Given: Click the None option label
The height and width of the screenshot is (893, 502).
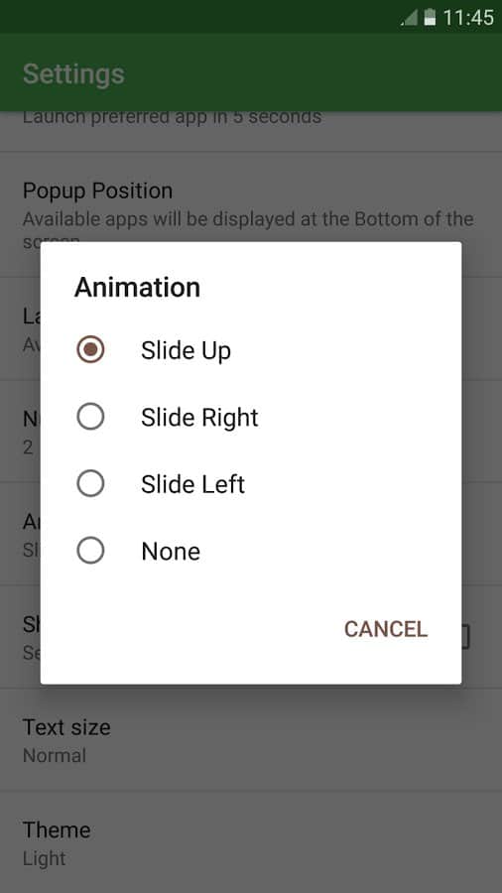Looking at the screenshot, I should 171,552.
